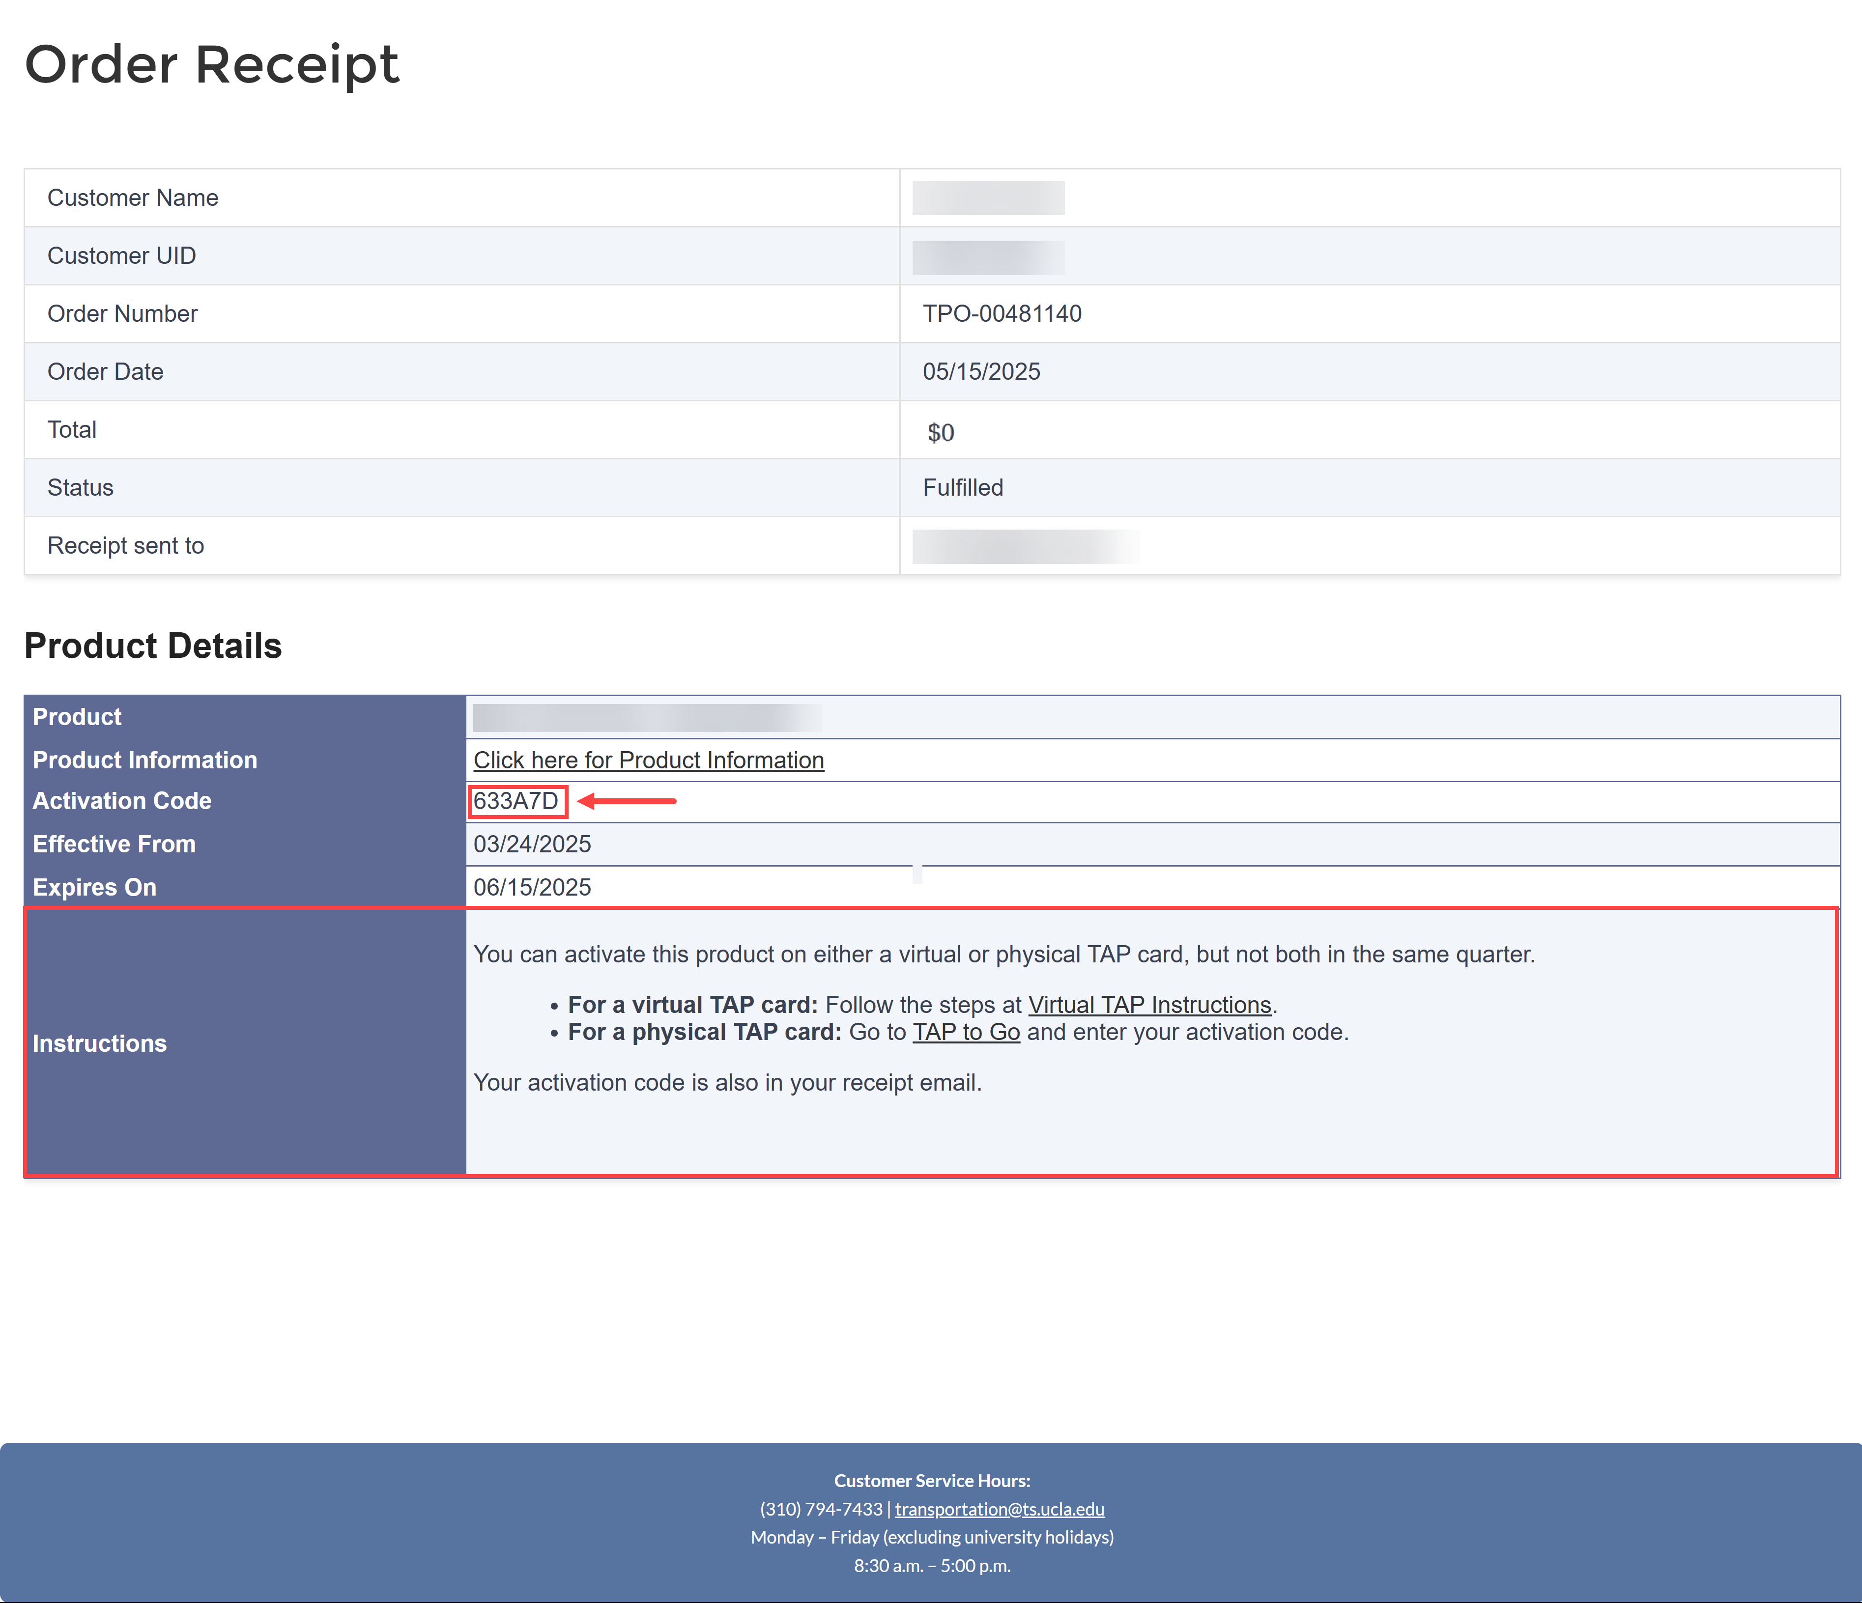Click the activation code 633A7D

pyautogui.click(x=516, y=801)
